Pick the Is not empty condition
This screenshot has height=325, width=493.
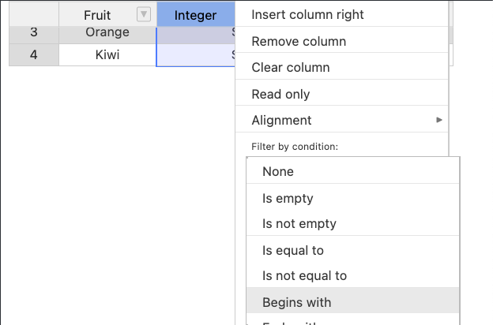pyautogui.click(x=353, y=223)
